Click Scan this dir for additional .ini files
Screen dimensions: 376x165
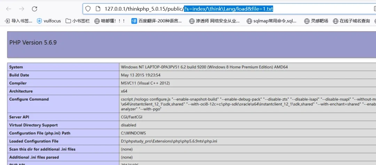[x=42, y=149]
